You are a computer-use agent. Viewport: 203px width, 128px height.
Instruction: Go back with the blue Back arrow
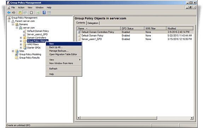9,13
